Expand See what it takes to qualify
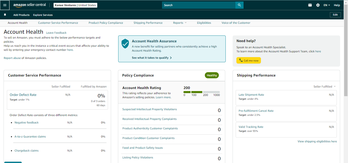This screenshot has height=163, width=348. [x=152, y=58]
